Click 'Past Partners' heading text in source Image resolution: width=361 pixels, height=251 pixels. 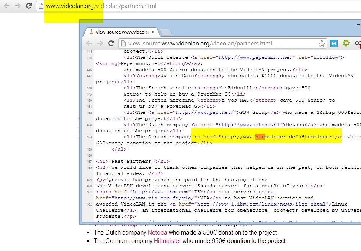click(131, 161)
